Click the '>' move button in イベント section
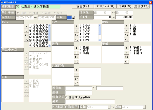Screen dimensions: 153x110 [26, 25]
